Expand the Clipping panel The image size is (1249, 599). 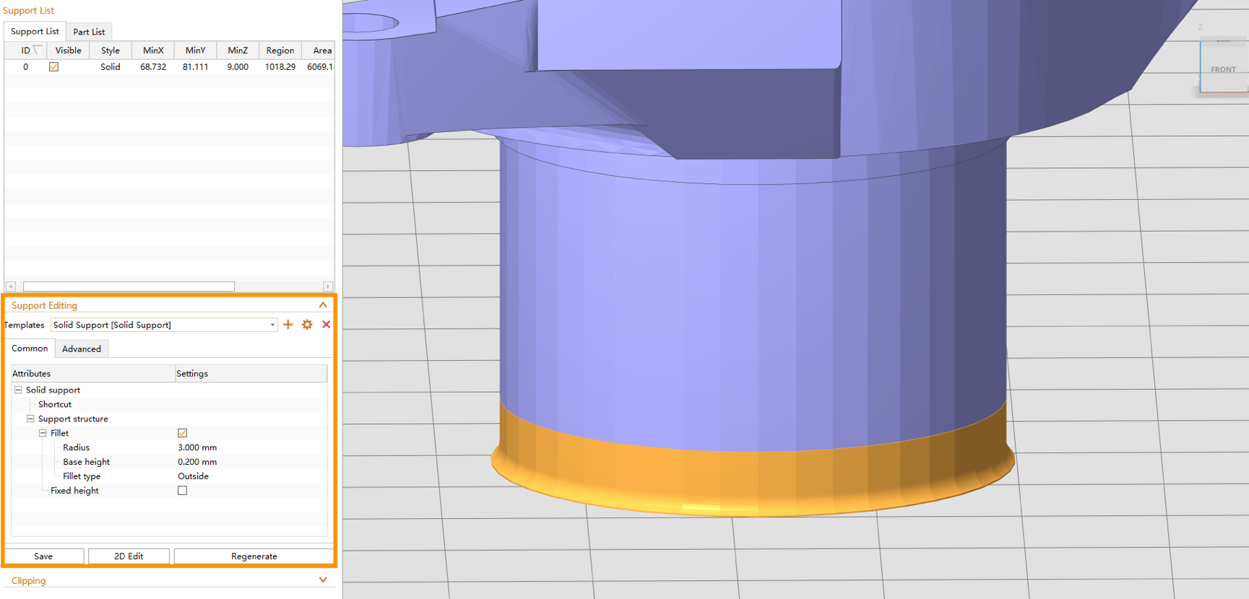pos(323,580)
